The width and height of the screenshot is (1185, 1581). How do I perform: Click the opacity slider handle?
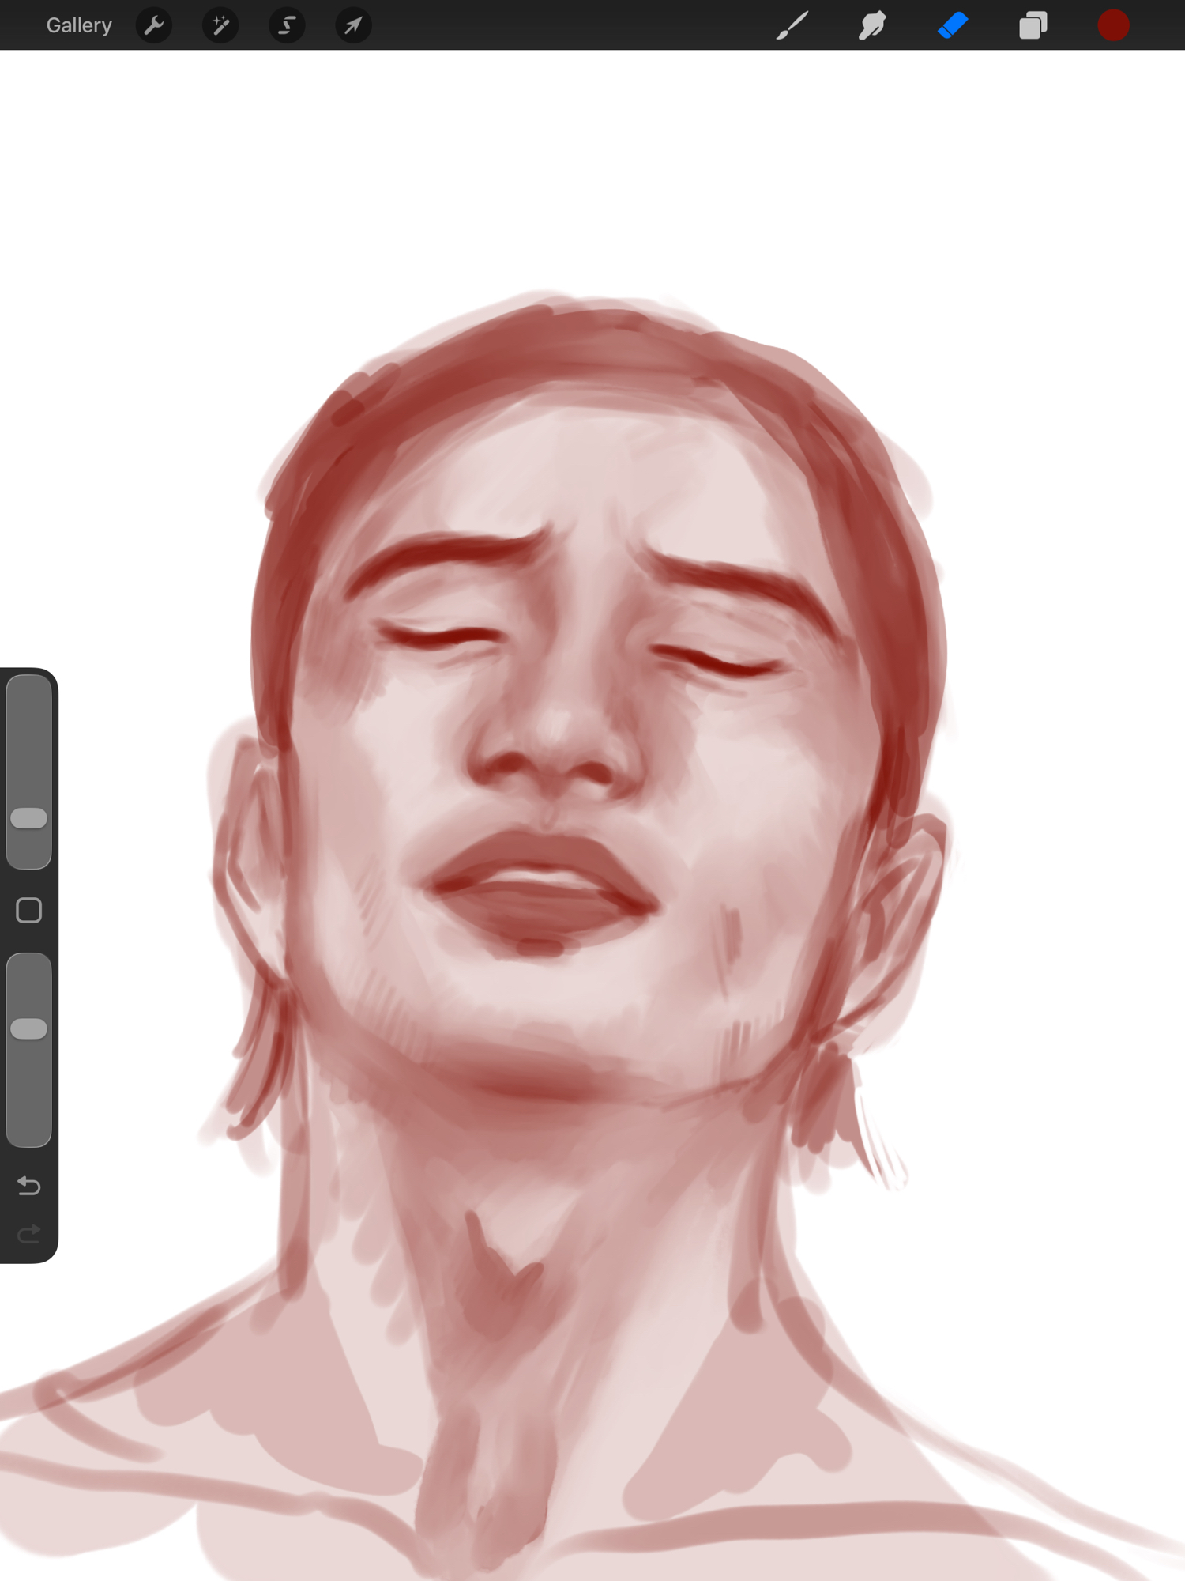29,1028
